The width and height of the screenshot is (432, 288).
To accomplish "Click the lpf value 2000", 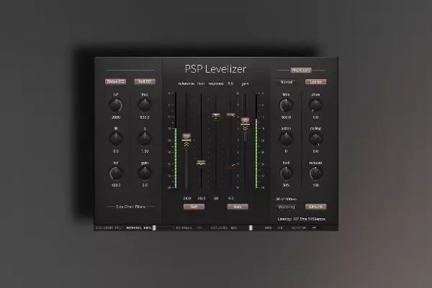I will click(116, 117).
